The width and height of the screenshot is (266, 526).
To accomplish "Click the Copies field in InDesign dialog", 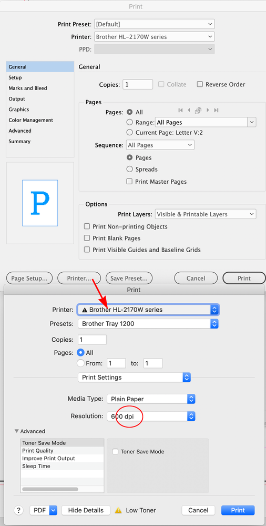I will [x=138, y=85].
